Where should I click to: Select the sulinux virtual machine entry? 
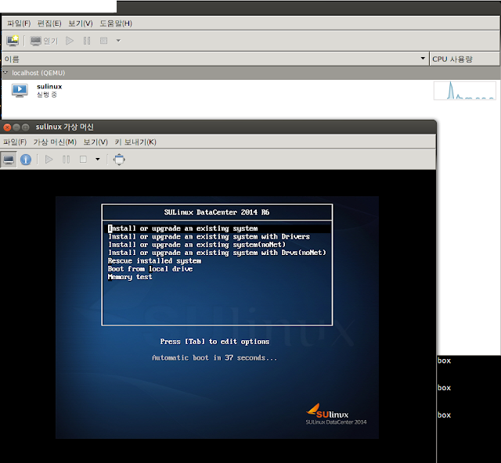tap(49, 90)
